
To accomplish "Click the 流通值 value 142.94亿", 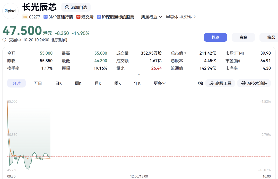I will [208, 68].
